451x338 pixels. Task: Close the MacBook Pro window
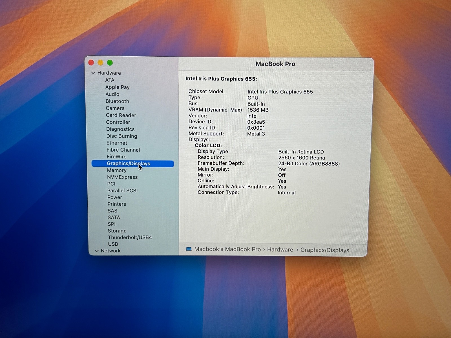(x=91, y=63)
